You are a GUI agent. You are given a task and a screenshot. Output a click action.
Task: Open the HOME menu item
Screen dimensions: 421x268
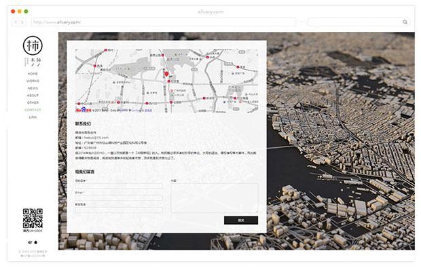point(33,73)
